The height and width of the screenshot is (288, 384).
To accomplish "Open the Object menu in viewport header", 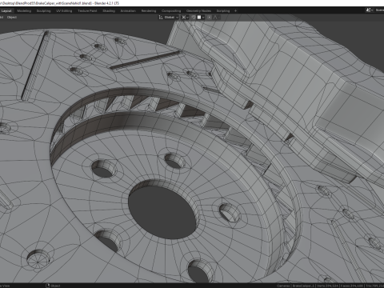I will 12,18.
